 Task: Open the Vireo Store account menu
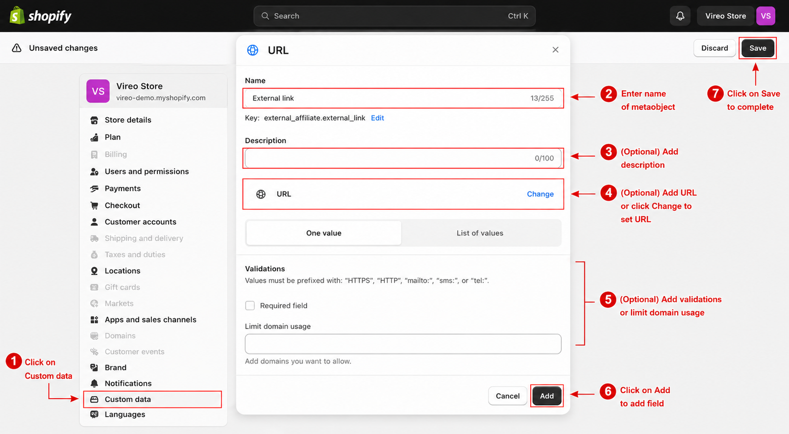[x=725, y=16]
